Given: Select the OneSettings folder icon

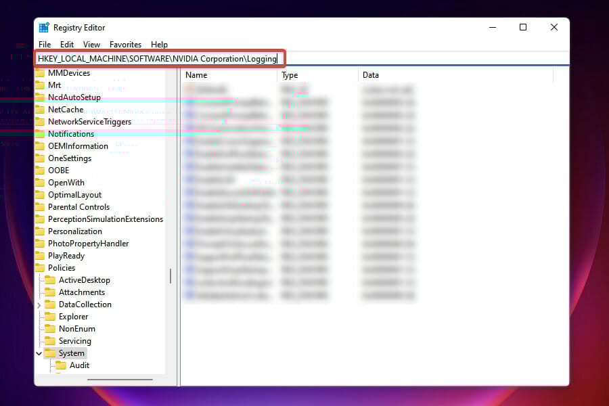Looking at the screenshot, I should pos(40,158).
